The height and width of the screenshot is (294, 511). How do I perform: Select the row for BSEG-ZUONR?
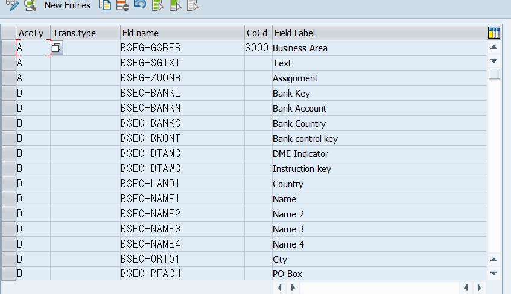pyautogui.click(x=9, y=78)
